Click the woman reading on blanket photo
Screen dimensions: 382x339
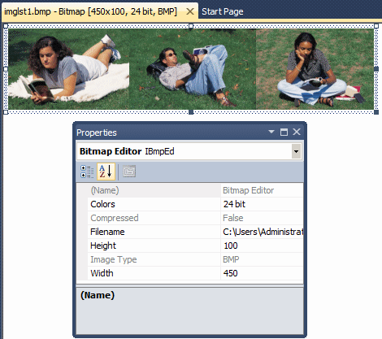click(x=69, y=69)
